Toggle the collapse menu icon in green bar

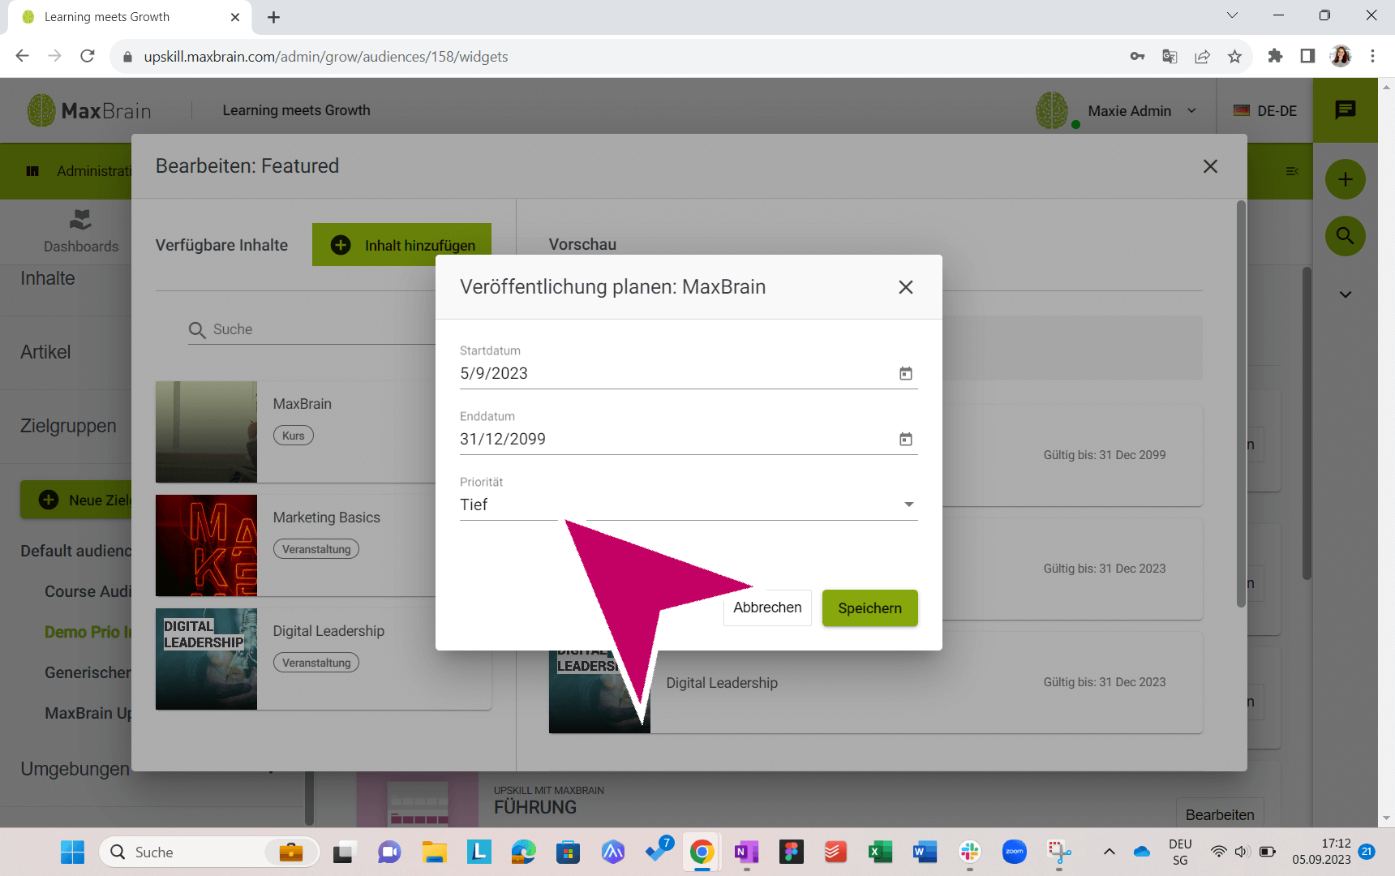coord(1292,171)
